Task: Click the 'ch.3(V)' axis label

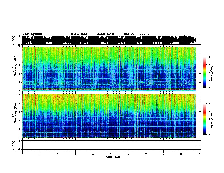Action: (x=14, y=145)
